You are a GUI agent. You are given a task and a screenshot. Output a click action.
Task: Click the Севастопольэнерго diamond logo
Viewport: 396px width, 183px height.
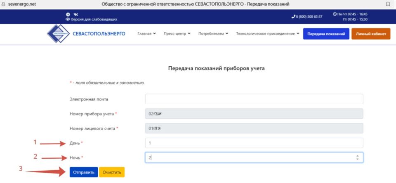(x=58, y=34)
